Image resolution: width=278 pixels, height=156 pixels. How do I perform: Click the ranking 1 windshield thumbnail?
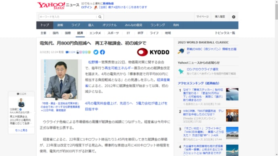tap(232, 94)
